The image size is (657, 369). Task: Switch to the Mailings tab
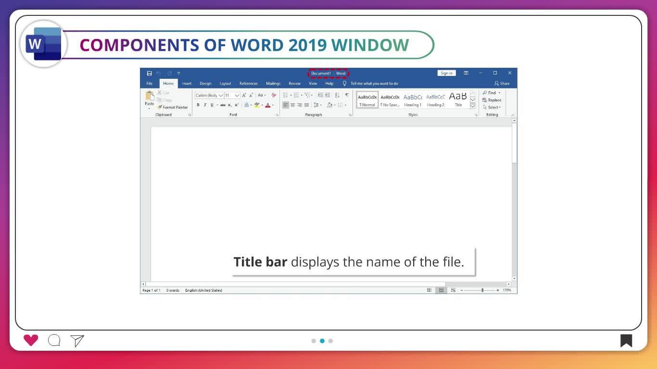click(x=273, y=84)
